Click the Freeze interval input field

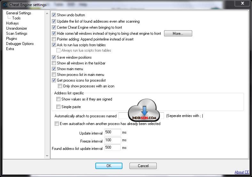coord(113,140)
